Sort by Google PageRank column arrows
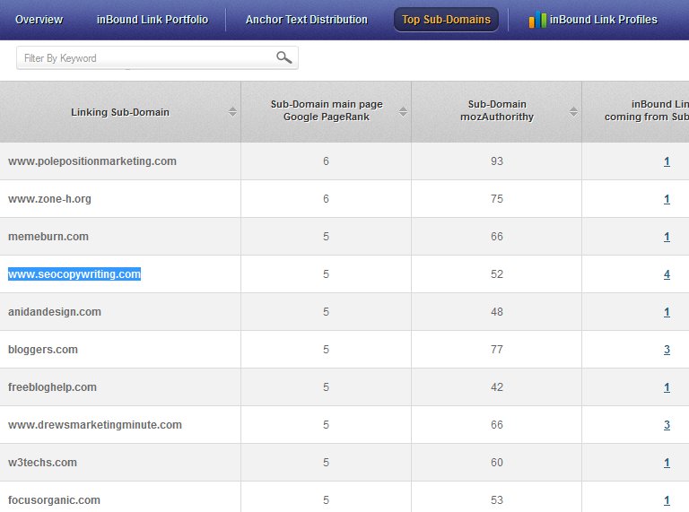 click(403, 112)
